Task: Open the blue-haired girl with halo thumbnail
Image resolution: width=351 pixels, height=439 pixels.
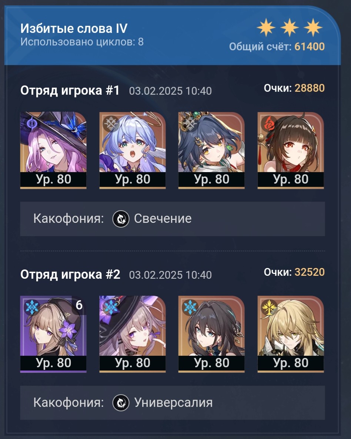Action: click(133, 150)
